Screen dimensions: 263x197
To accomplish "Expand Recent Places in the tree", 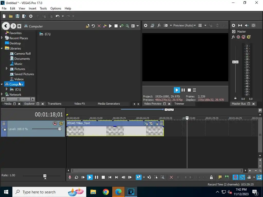I will [2, 38].
